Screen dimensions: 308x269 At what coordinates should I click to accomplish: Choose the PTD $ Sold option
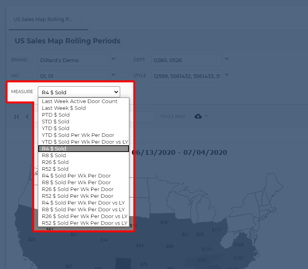[56, 115]
